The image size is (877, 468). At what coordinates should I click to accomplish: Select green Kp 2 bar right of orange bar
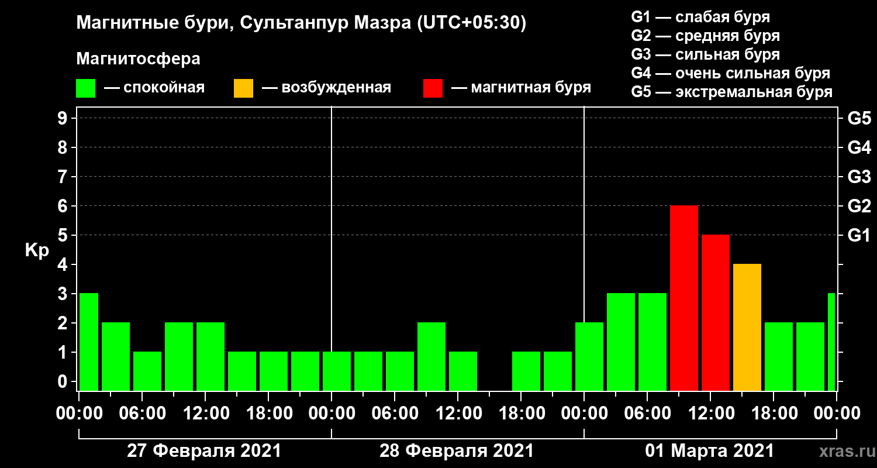click(x=779, y=357)
